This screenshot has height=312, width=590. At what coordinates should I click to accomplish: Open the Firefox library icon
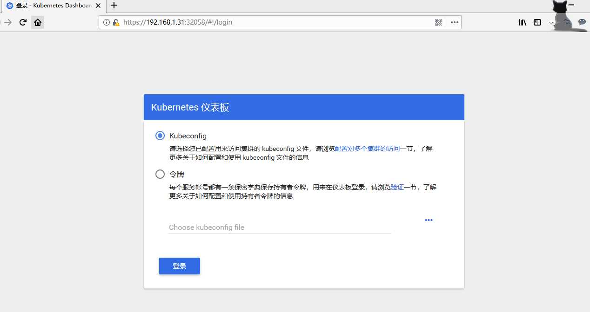click(x=523, y=22)
